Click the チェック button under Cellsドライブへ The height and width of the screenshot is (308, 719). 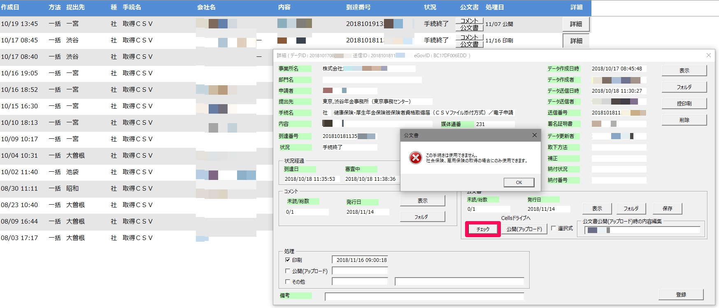(483, 229)
